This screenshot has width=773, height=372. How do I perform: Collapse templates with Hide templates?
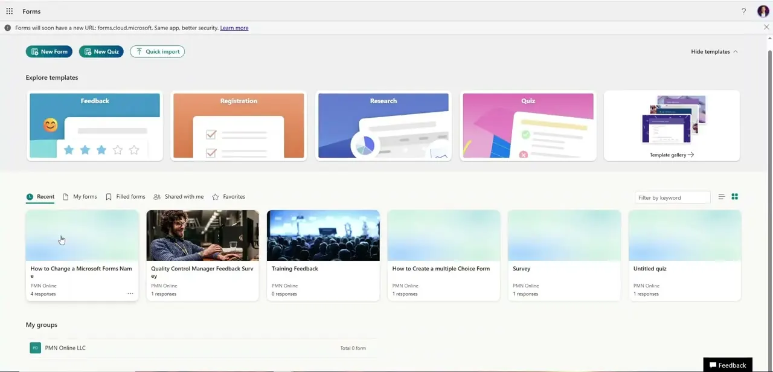point(714,52)
